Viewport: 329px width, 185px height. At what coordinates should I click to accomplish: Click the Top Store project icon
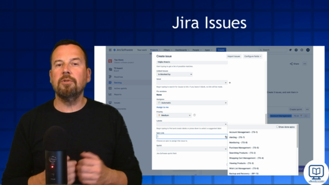(110, 61)
